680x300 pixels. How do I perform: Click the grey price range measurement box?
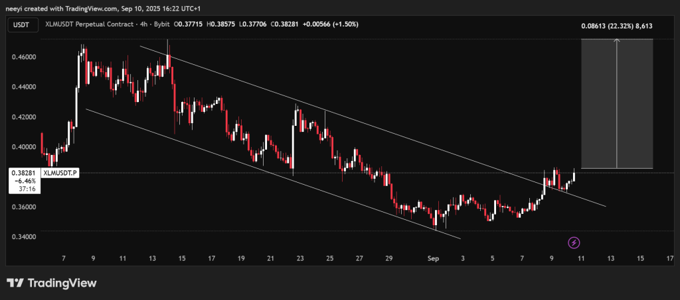click(x=617, y=104)
